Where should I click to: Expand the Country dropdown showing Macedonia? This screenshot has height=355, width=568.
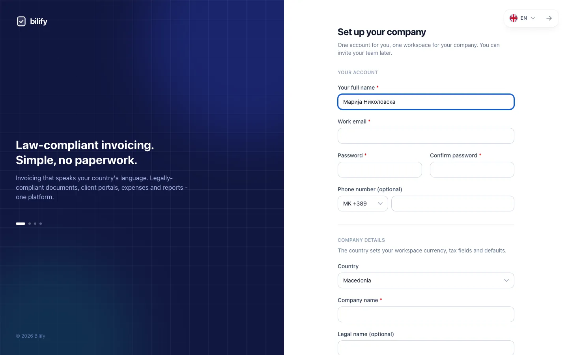click(x=426, y=280)
